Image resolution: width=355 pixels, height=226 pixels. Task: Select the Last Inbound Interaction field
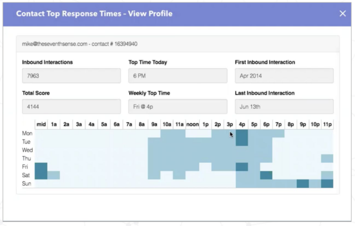284,106
